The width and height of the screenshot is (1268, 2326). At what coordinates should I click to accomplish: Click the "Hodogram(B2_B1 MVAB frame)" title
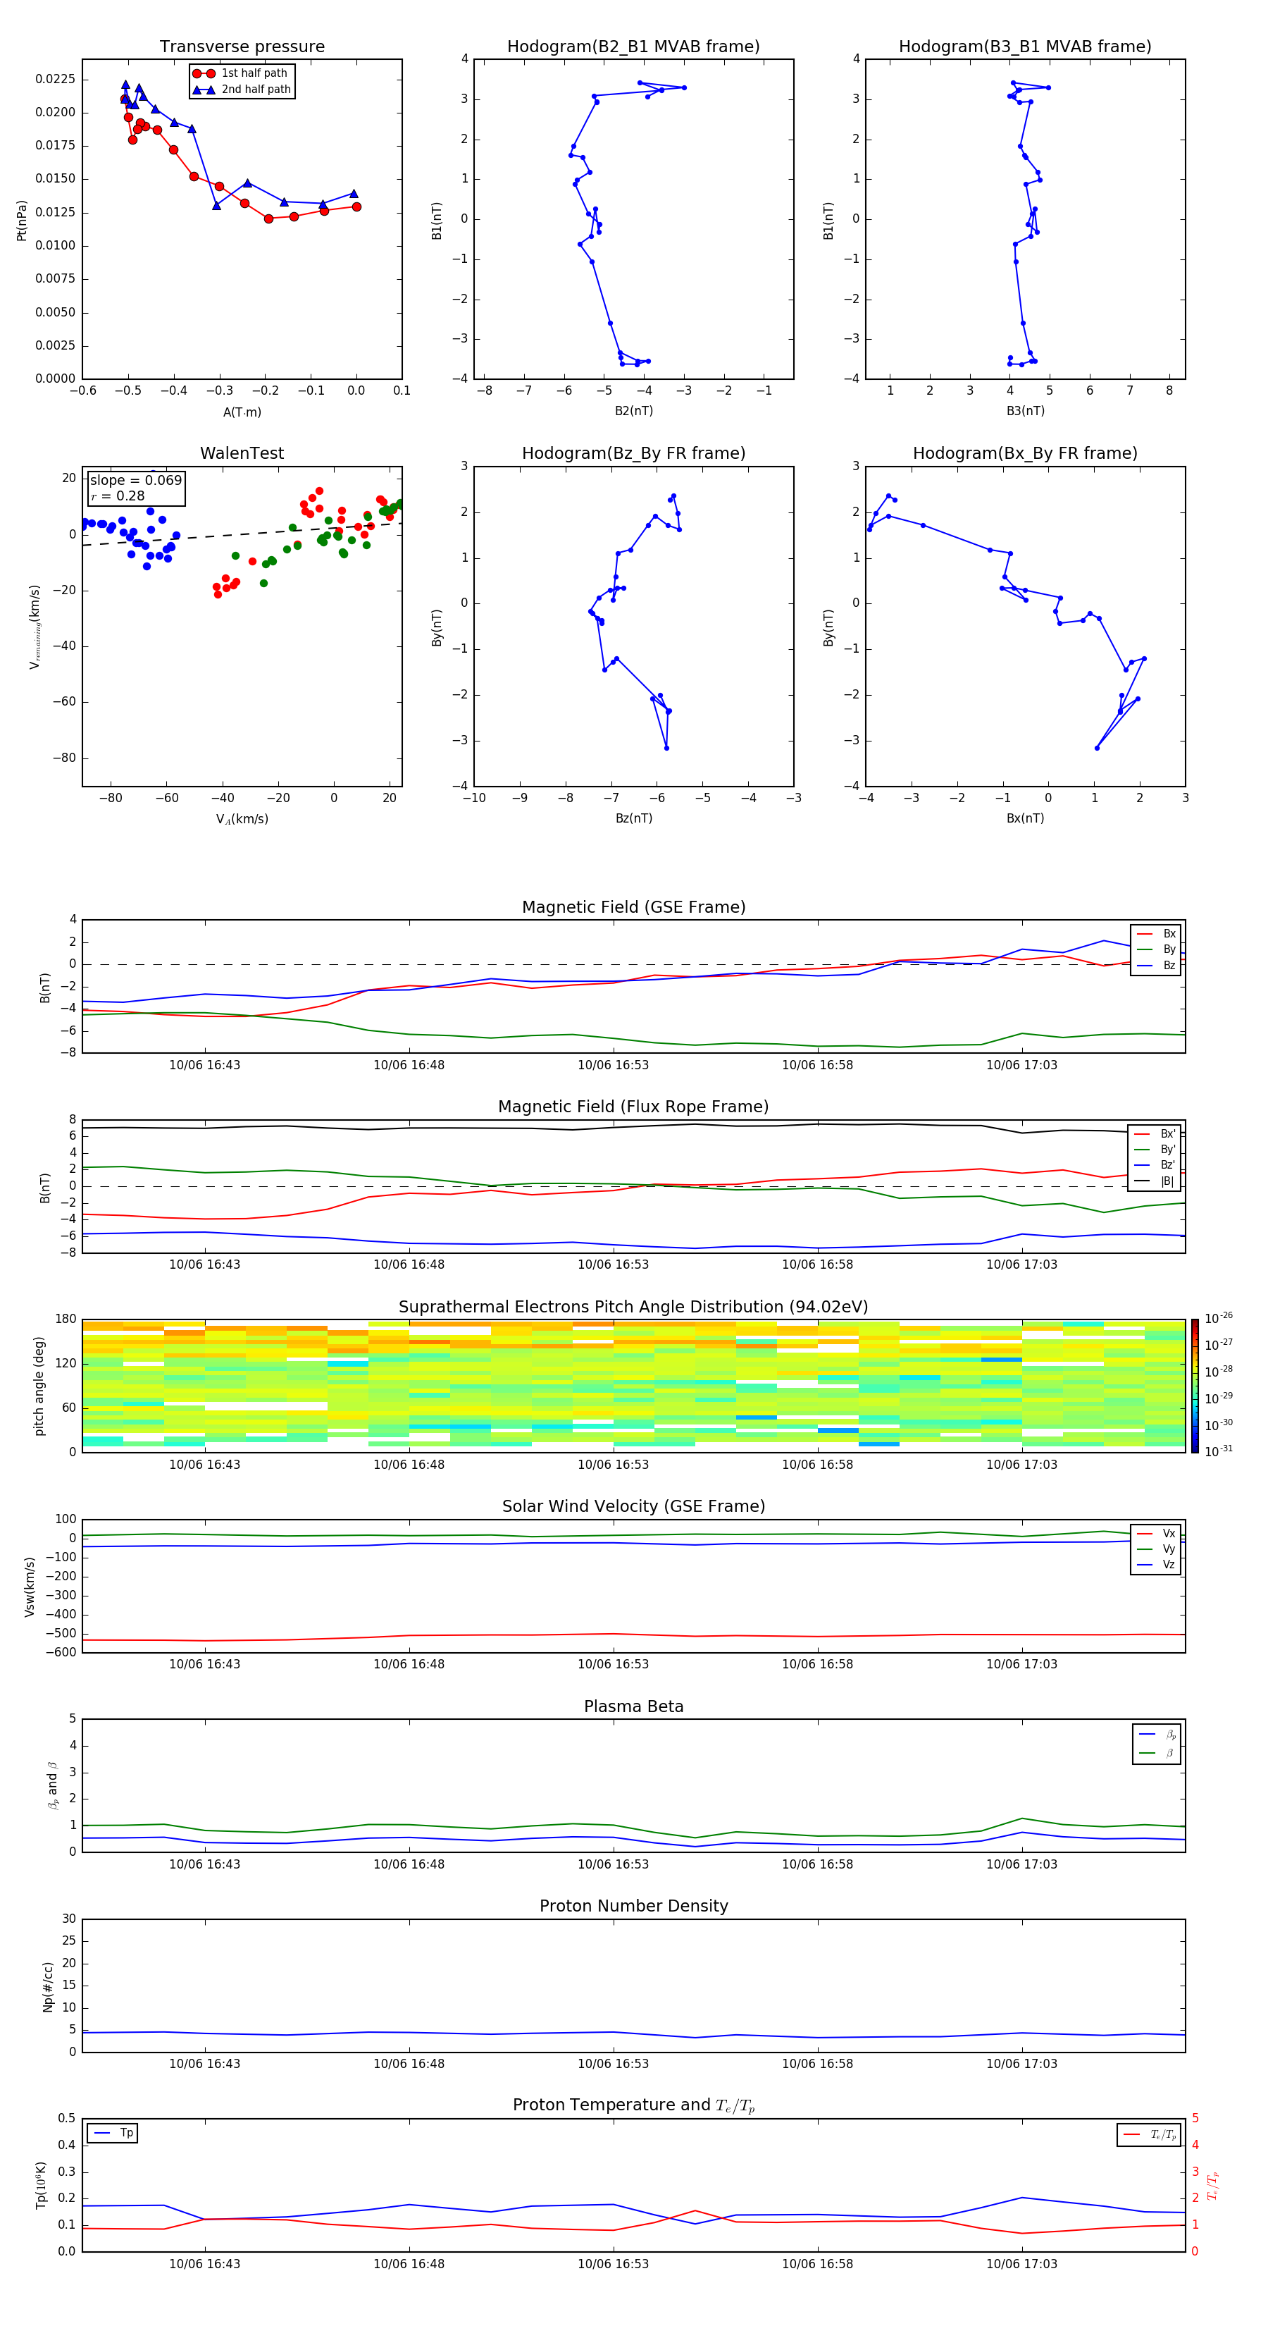[x=633, y=47]
